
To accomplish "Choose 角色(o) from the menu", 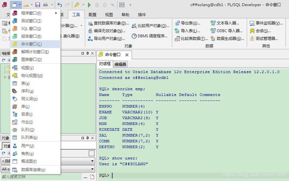I will point(36,153).
